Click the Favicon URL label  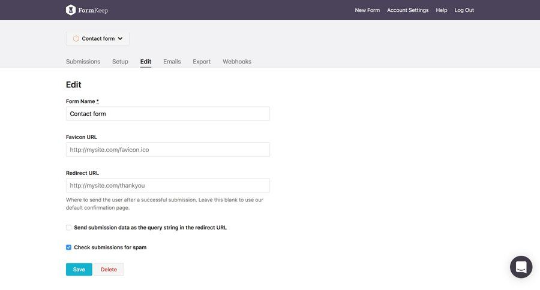point(81,137)
